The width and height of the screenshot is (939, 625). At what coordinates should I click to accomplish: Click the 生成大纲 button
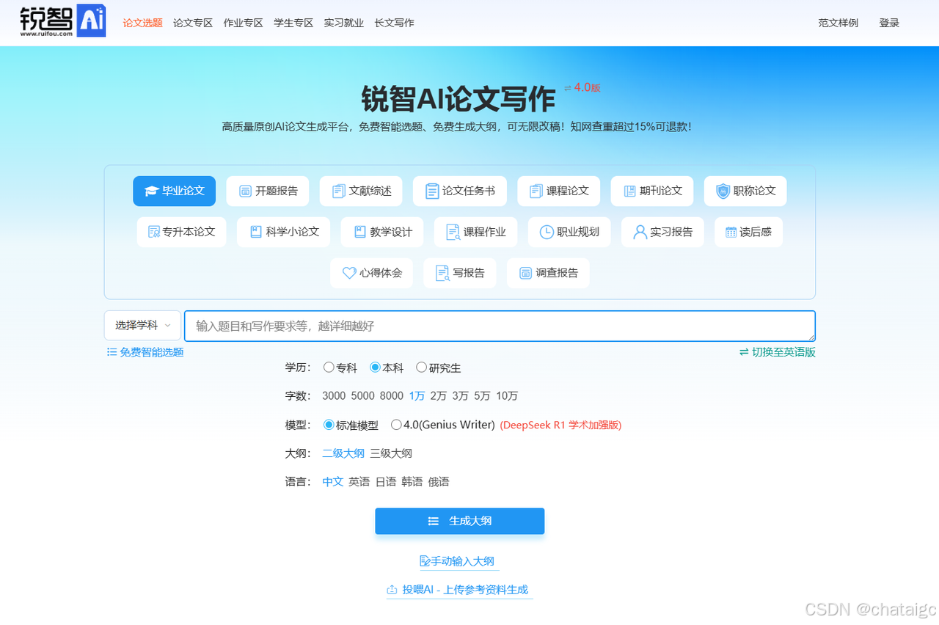point(460,522)
